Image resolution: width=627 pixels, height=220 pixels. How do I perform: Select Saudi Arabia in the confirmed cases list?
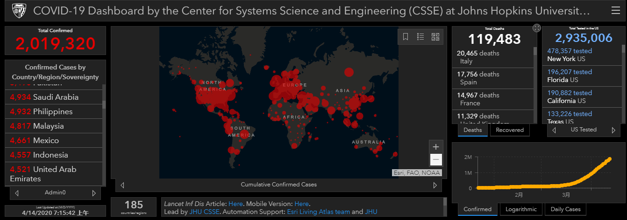coord(56,97)
